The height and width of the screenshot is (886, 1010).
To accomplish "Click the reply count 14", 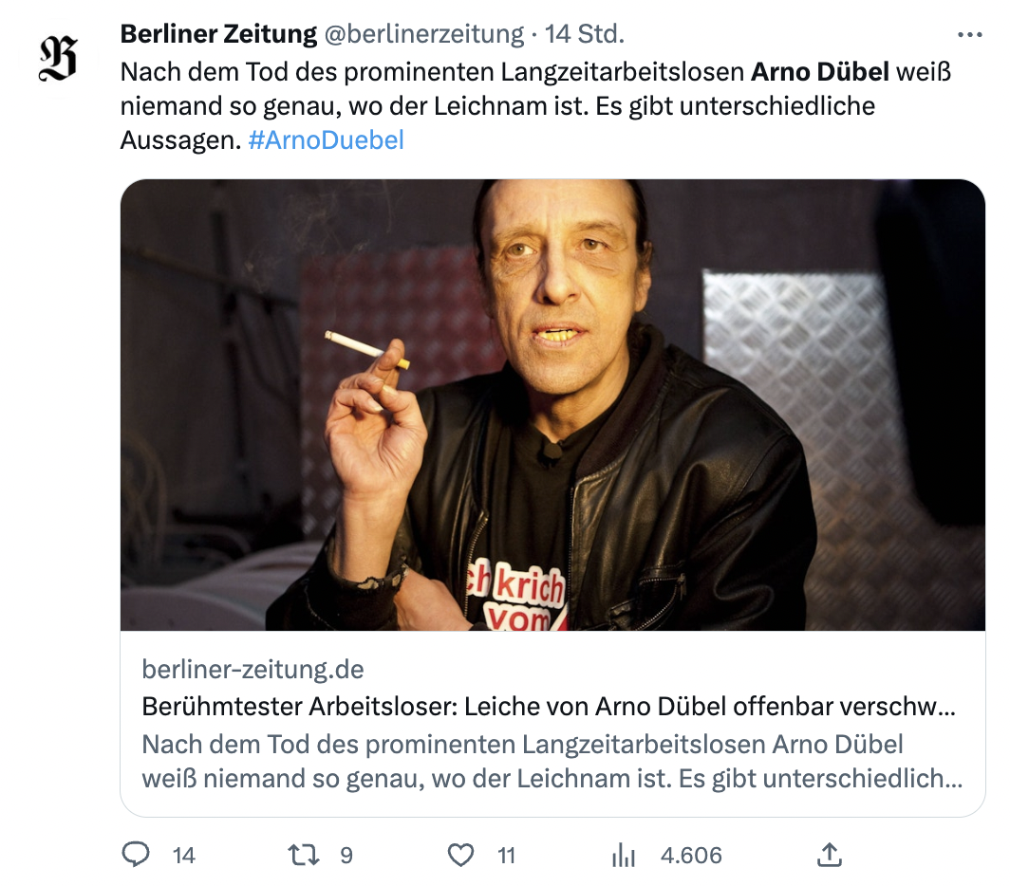I will tap(184, 855).
